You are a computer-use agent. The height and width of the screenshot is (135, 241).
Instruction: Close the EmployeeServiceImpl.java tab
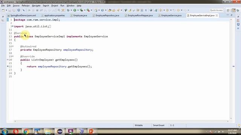click(x=217, y=15)
